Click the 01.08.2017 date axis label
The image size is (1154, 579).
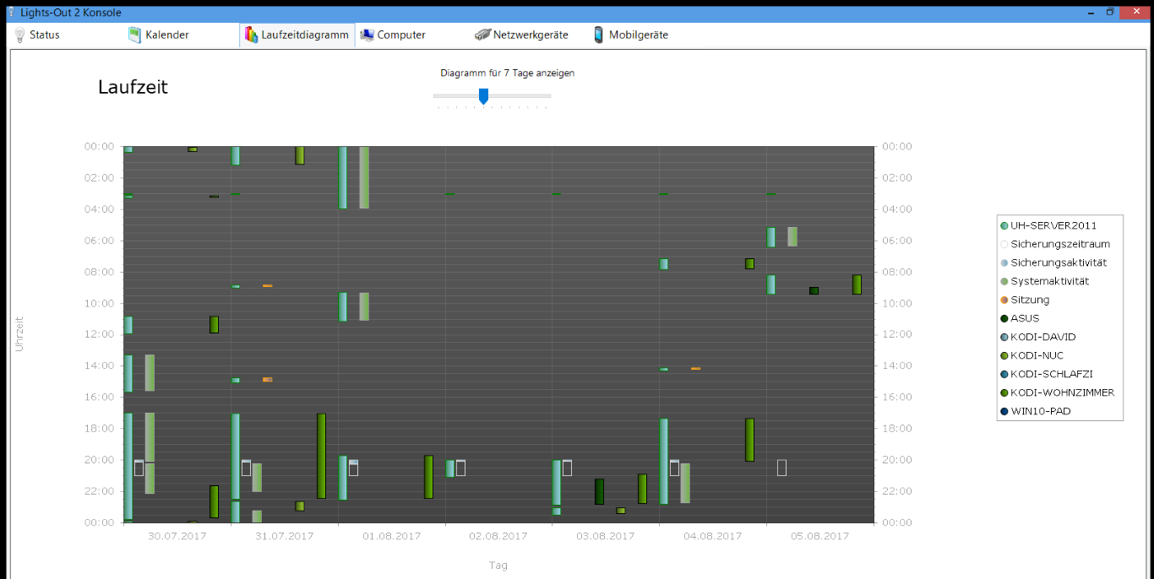pos(391,536)
